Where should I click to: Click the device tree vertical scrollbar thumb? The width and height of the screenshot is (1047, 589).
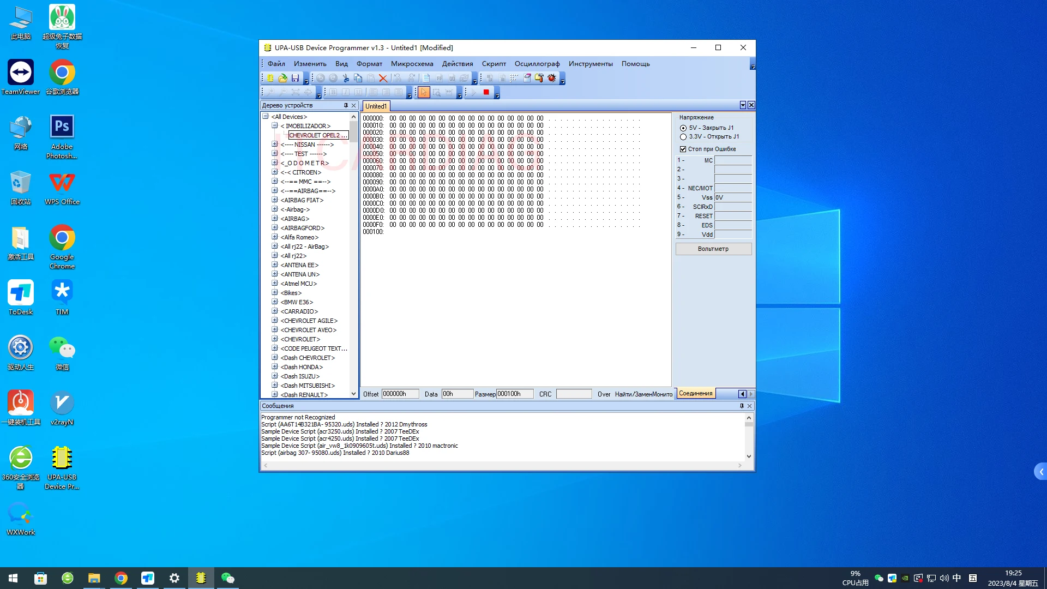[x=353, y=131]
